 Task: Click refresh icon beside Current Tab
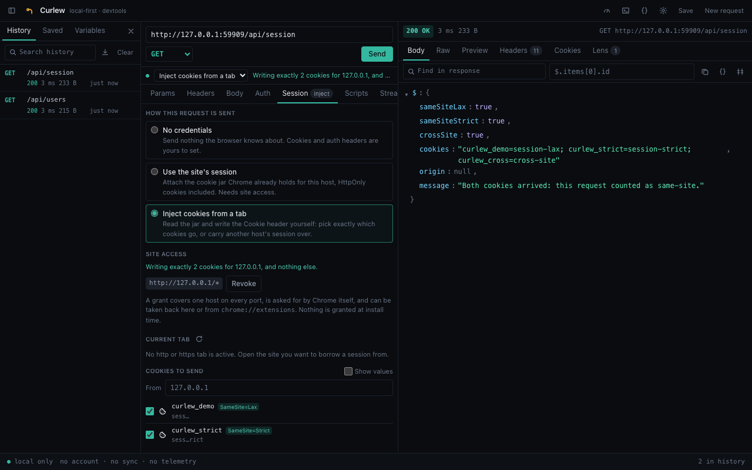point(199,339)
